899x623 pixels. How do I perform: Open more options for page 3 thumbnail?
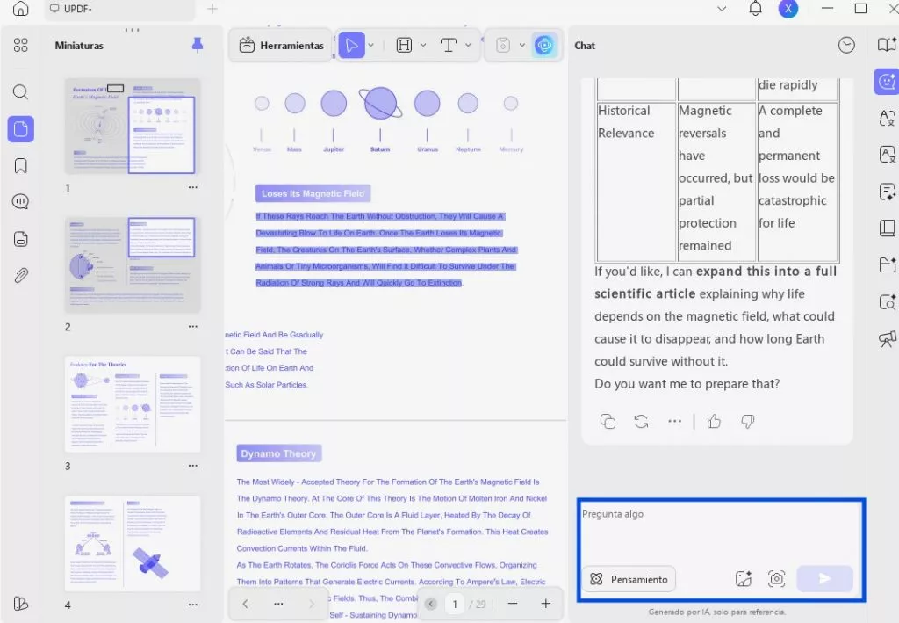coord(192,466)
